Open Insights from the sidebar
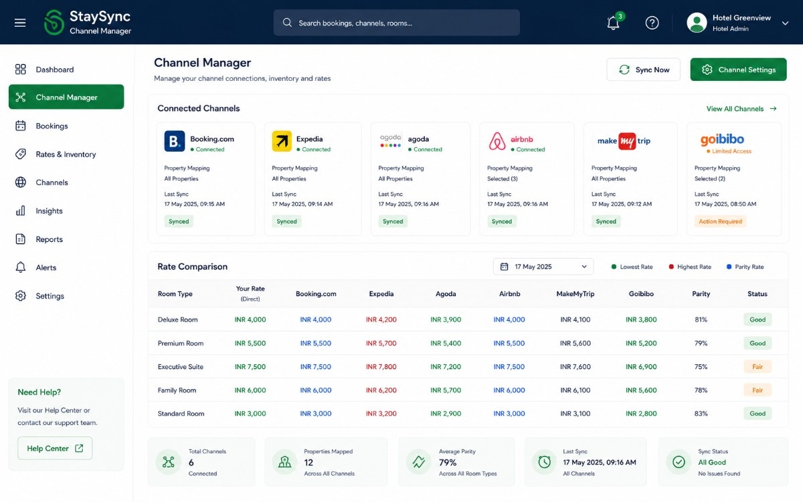 point(66,211)
